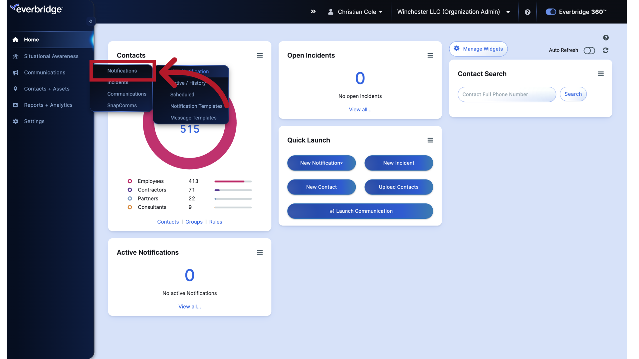Screen dimensions: 639x359
Task: Type in the Contact Full Phone Number field
Action: pos(506,94)
